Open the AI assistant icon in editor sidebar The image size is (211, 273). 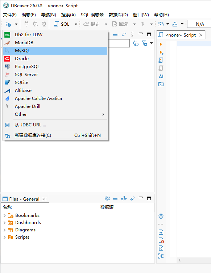[x=161, y=76]
